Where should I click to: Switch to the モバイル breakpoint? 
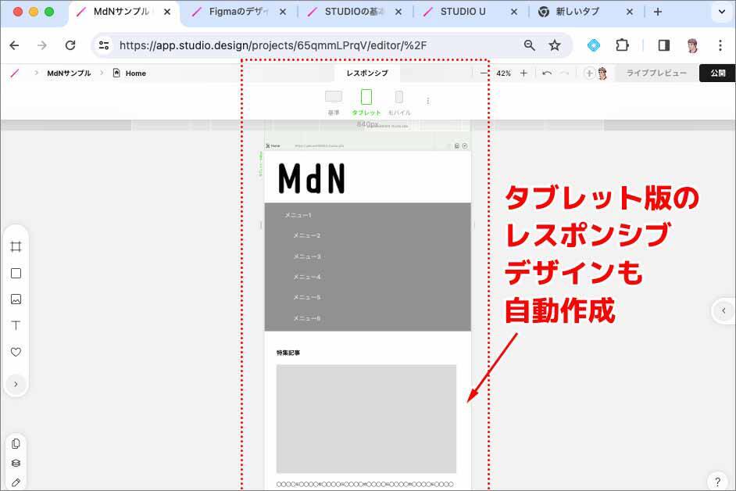pos(398,102)
